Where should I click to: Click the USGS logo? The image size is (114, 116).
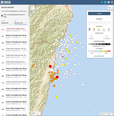[6, 2]
